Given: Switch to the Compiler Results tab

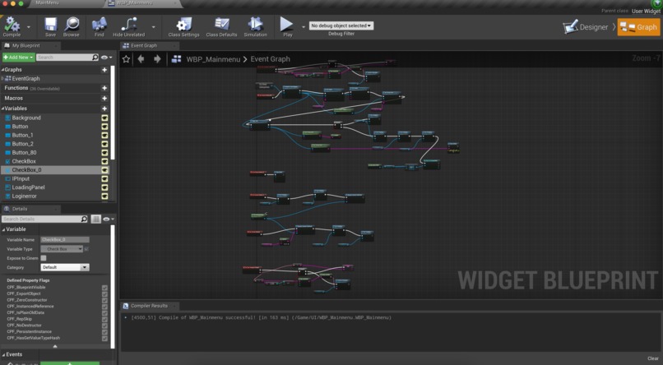Looking at the screenshot, I should [x=149, y=306].
